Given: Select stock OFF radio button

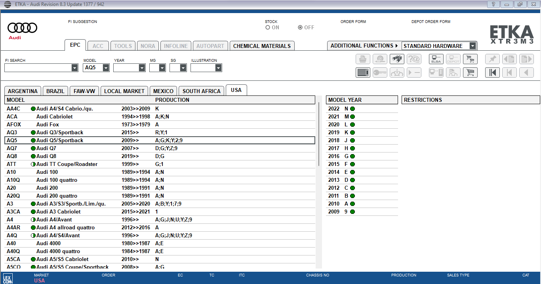Looking at the screenshot, I should 300,27.
